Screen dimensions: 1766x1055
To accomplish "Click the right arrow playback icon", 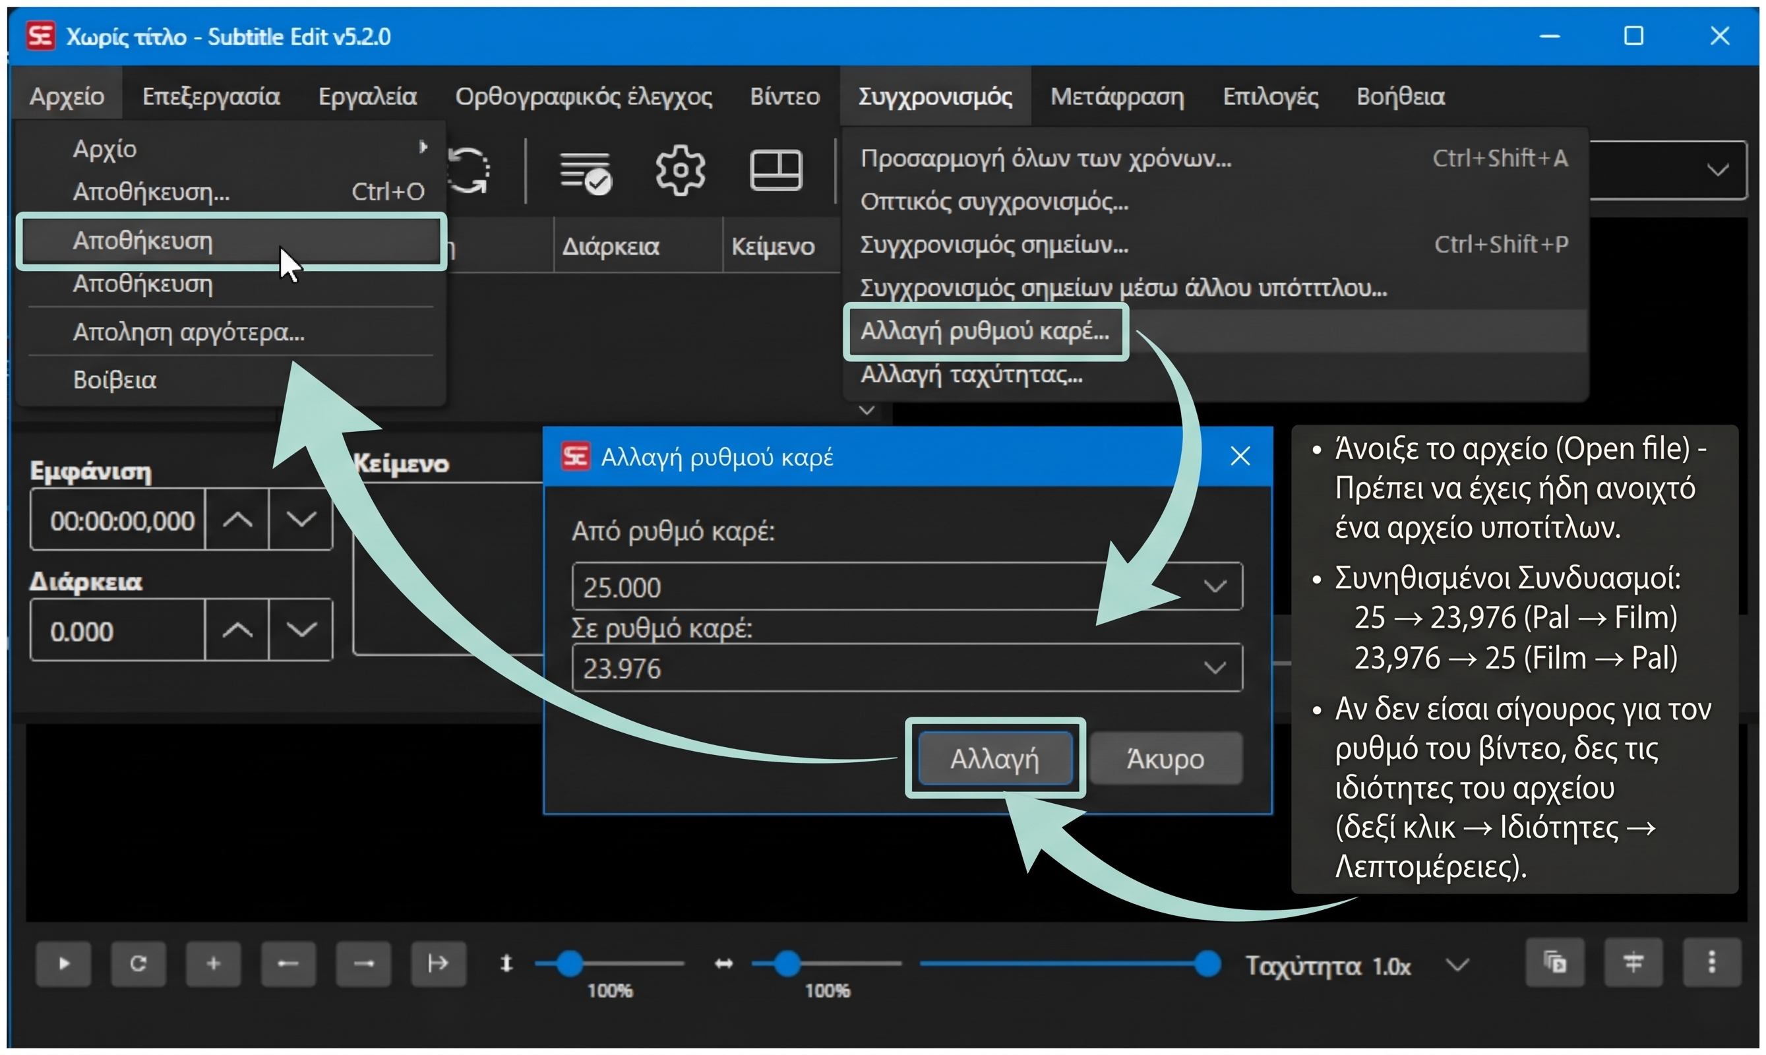I will [x=363, y=963].
